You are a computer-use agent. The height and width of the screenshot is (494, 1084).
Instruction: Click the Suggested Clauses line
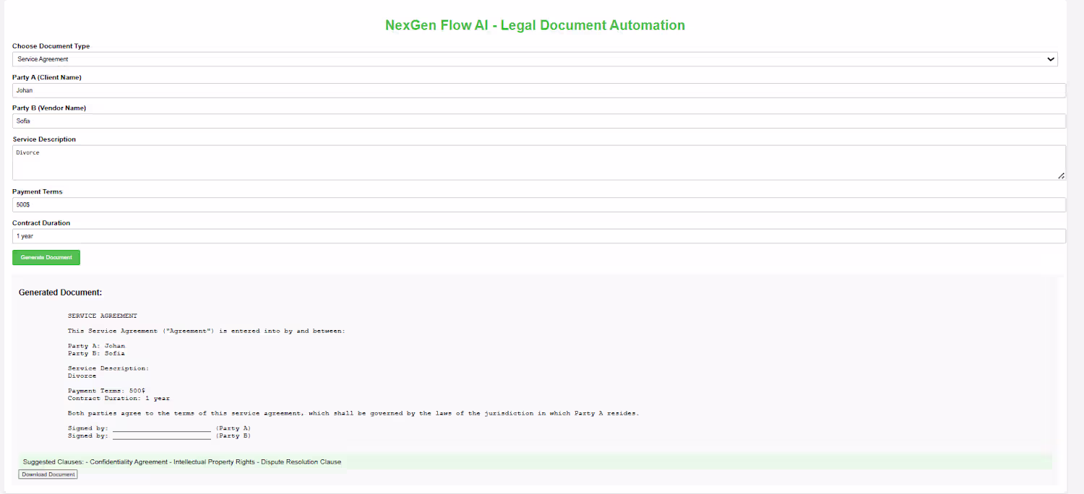coord(182,461)
